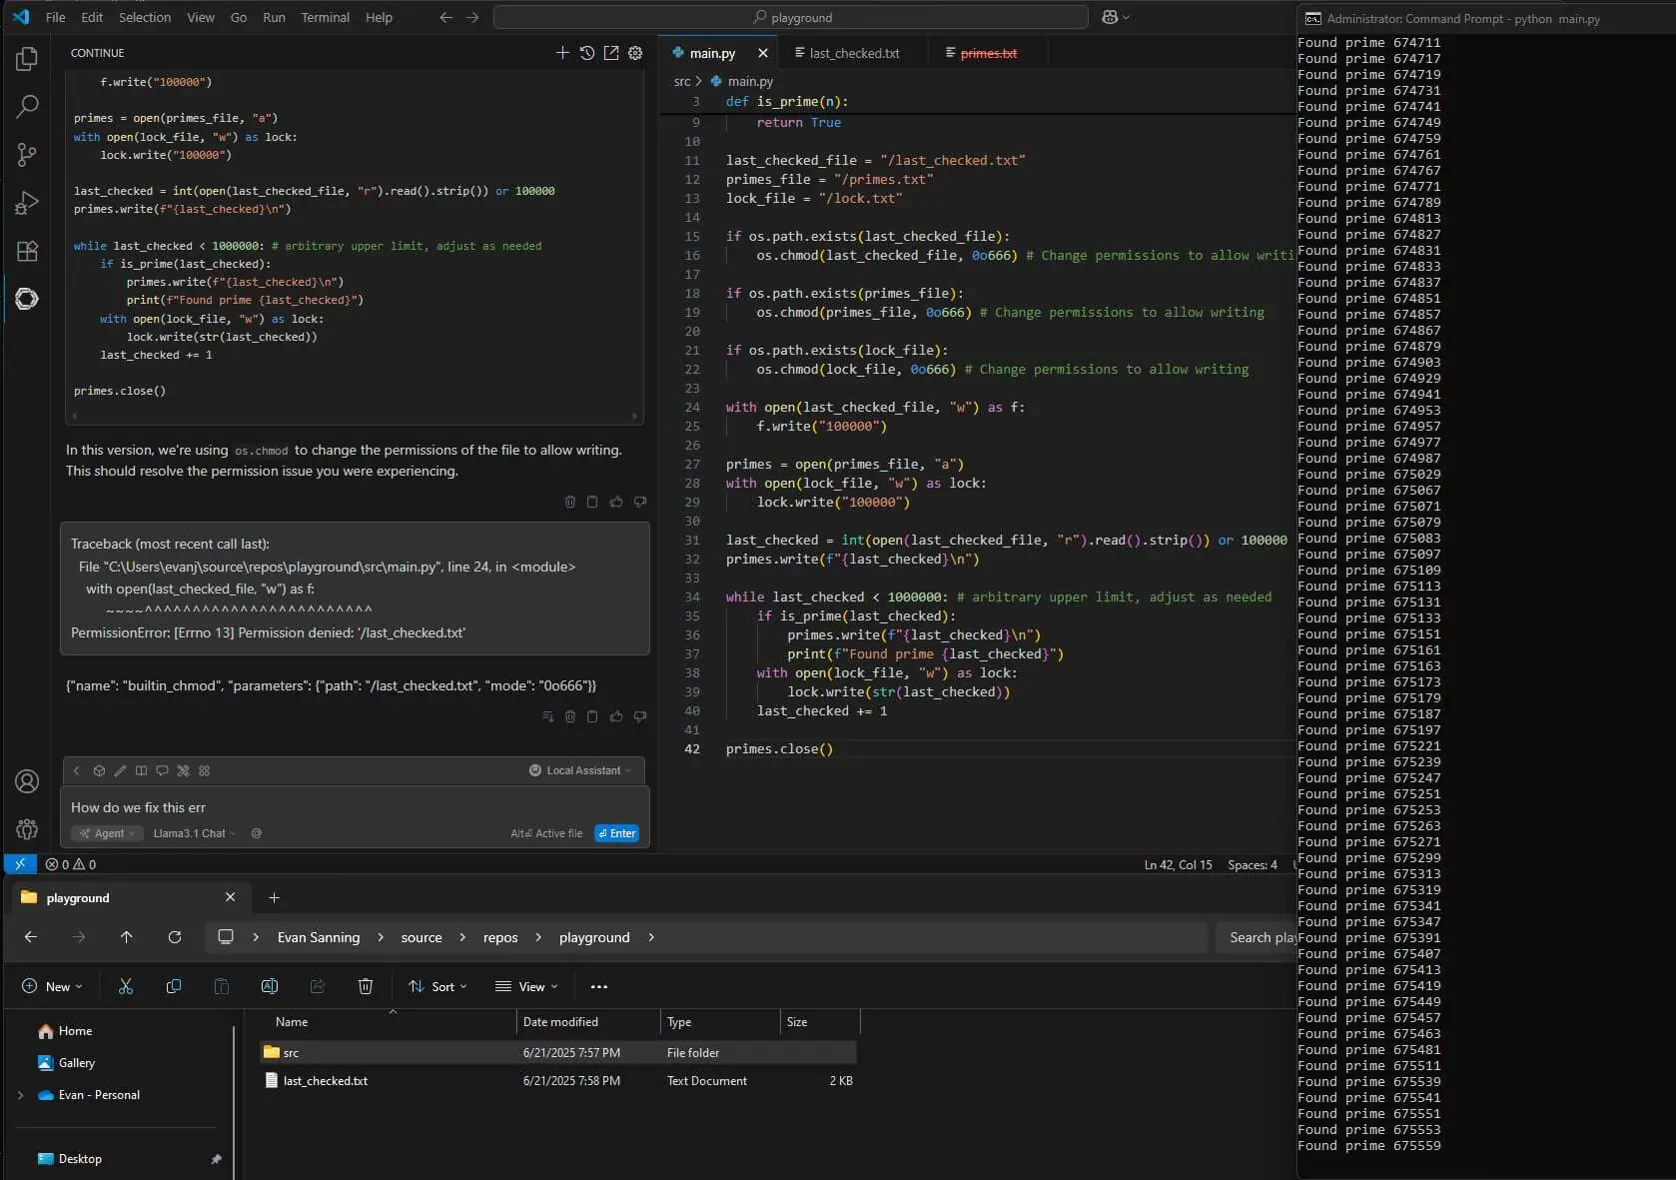Image resolution: width=1676 pixels, height=1180 pixels.
Task: Start a new Continue chat session
Action: click(562, 53)
